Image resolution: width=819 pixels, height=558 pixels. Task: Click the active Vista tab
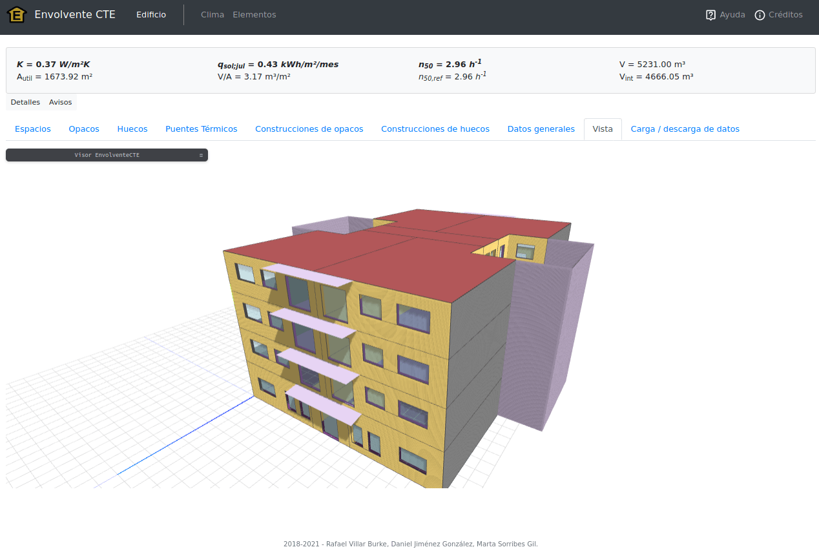click(x=603, y=129)
